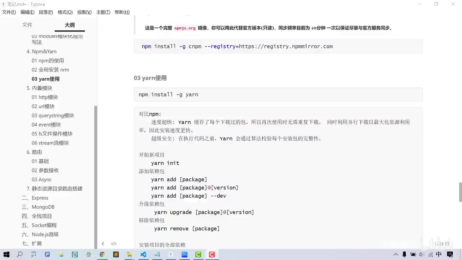The height and width of the screenshot is (260, 462).
Task: Select the 大纲 outline tab
Action: tap(70, 25)
